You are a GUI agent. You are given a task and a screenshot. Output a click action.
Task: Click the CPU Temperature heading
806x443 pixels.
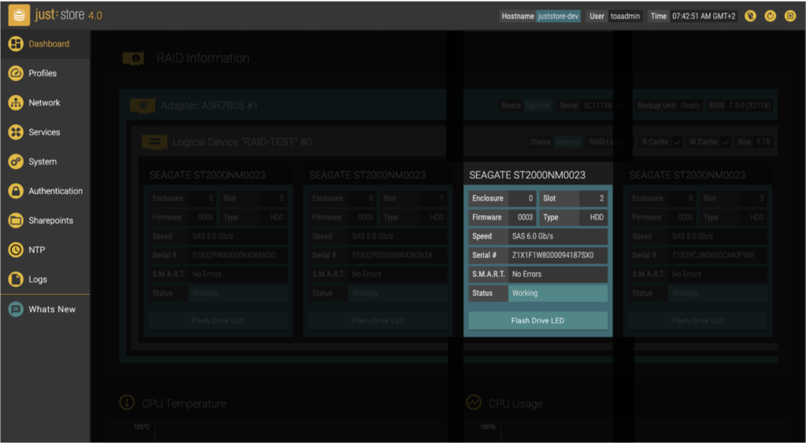(x=183, y=404)
